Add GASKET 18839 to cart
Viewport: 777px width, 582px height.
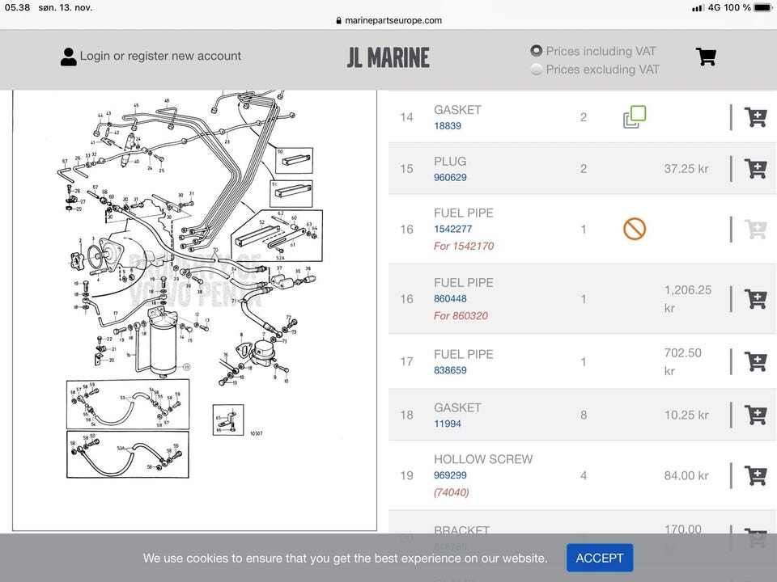(756, 117)
